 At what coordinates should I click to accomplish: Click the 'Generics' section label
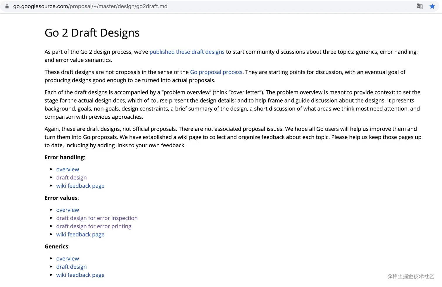[56, 246]
